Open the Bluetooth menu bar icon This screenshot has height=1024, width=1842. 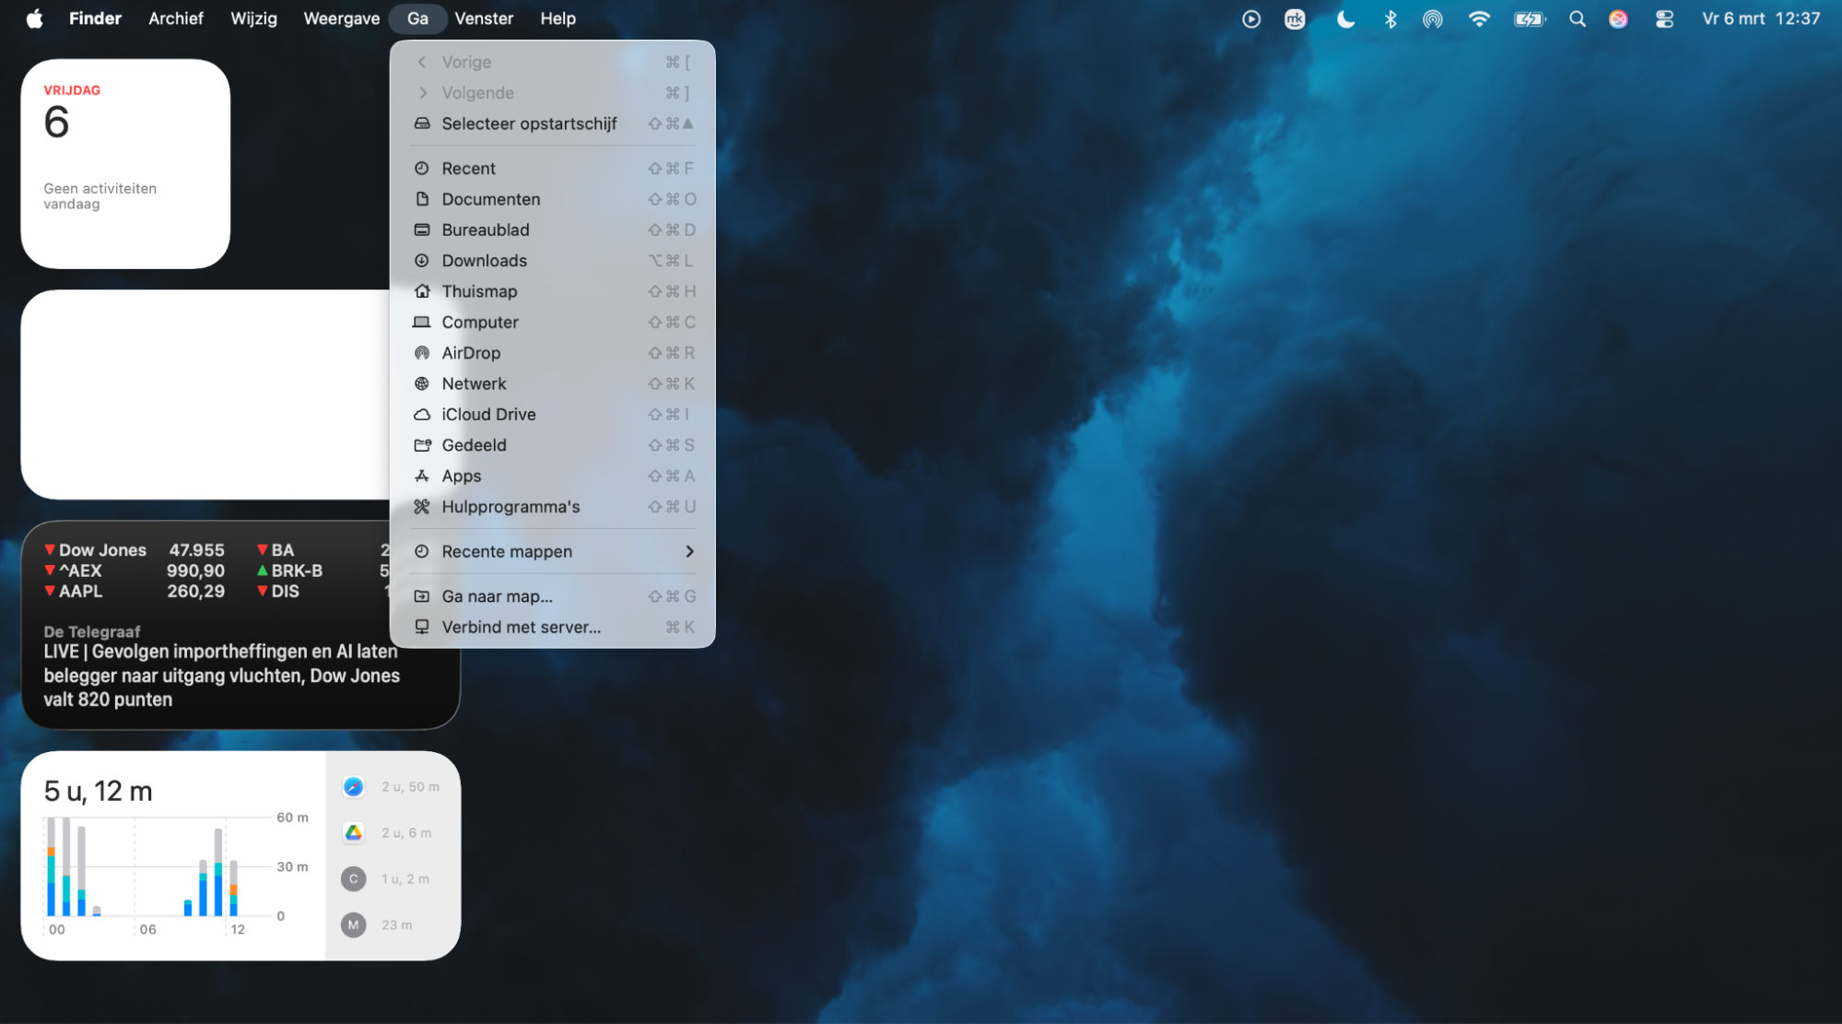pyautogui.click(x=1390, y=18)
